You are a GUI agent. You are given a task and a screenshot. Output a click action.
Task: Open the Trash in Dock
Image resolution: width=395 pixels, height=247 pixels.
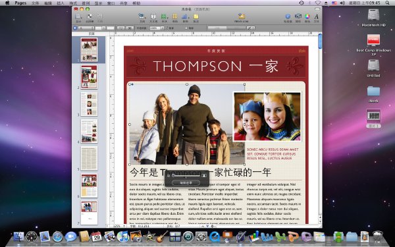pos(378,236)
